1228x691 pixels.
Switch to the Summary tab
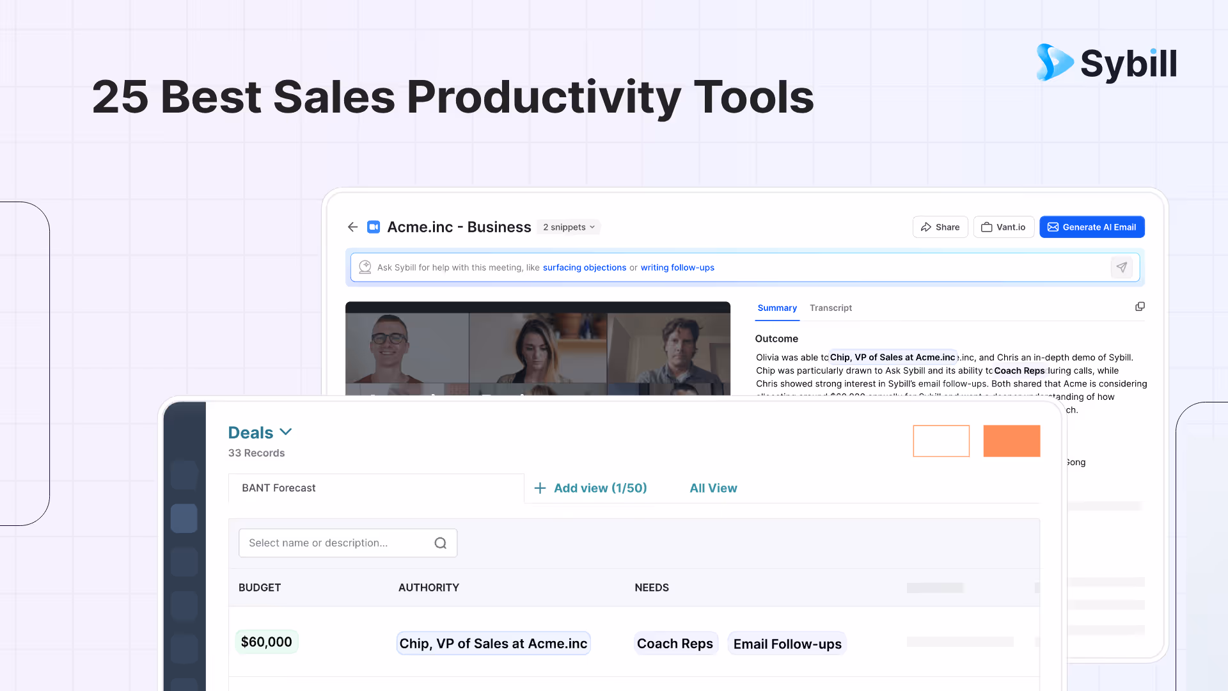tap(777, 308)
